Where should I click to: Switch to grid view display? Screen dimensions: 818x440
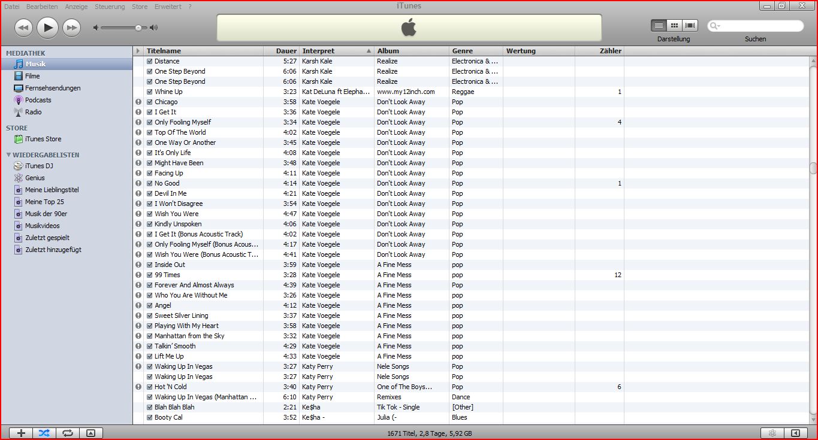(x=674, y=26)
